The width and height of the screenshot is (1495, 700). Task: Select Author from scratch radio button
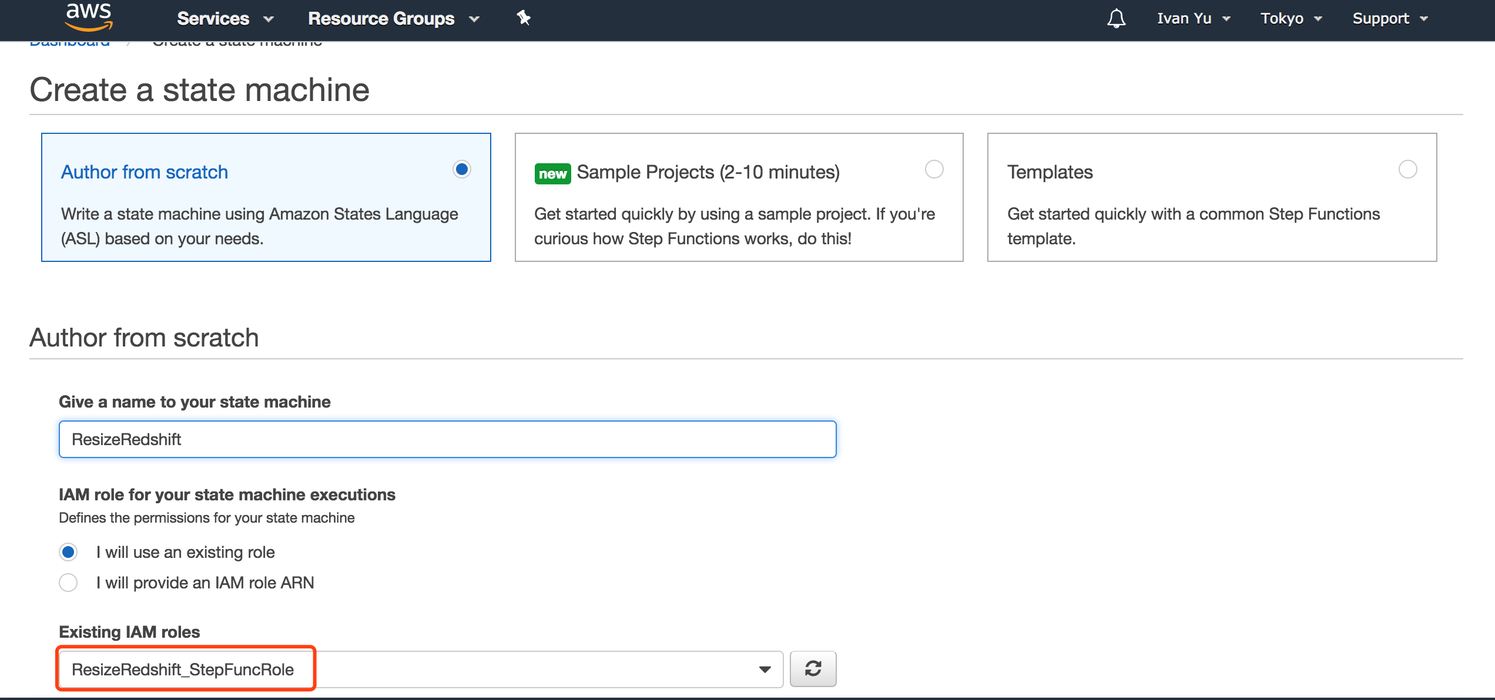coord(462,170)
